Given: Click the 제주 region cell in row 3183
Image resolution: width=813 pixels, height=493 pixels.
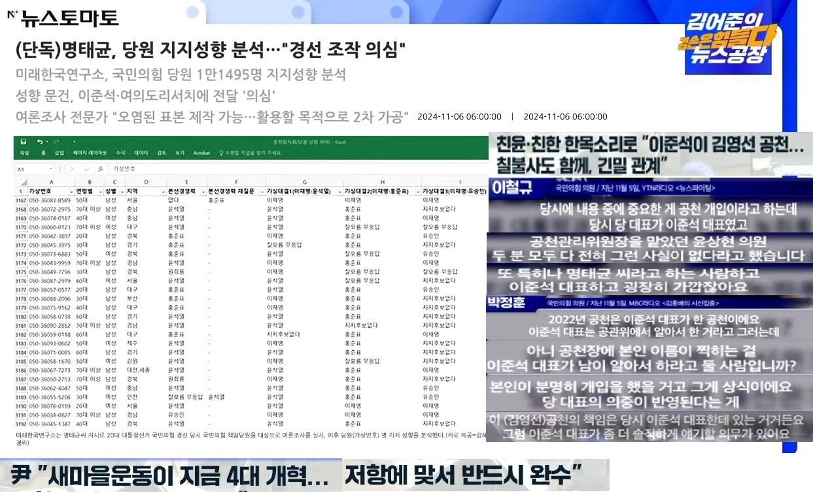Looking at the screenshot, I should [x=131, y=343].
